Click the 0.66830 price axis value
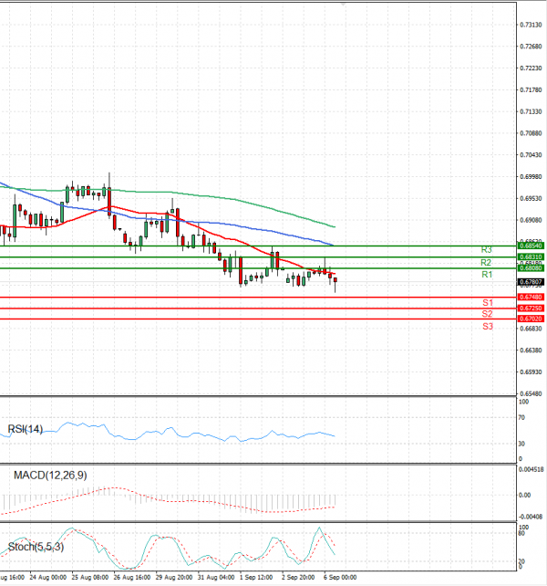Image resolution: width=547 pixels, height=586 pixels. [x=531, y=329]
